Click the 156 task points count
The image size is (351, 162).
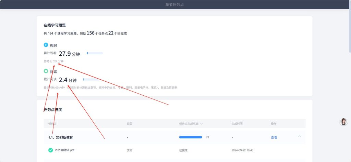coord(90,33)
